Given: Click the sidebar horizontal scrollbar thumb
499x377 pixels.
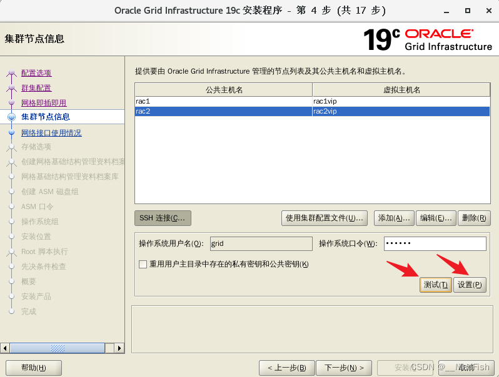Looking at the screenshot, I should (x=58, y=348).
